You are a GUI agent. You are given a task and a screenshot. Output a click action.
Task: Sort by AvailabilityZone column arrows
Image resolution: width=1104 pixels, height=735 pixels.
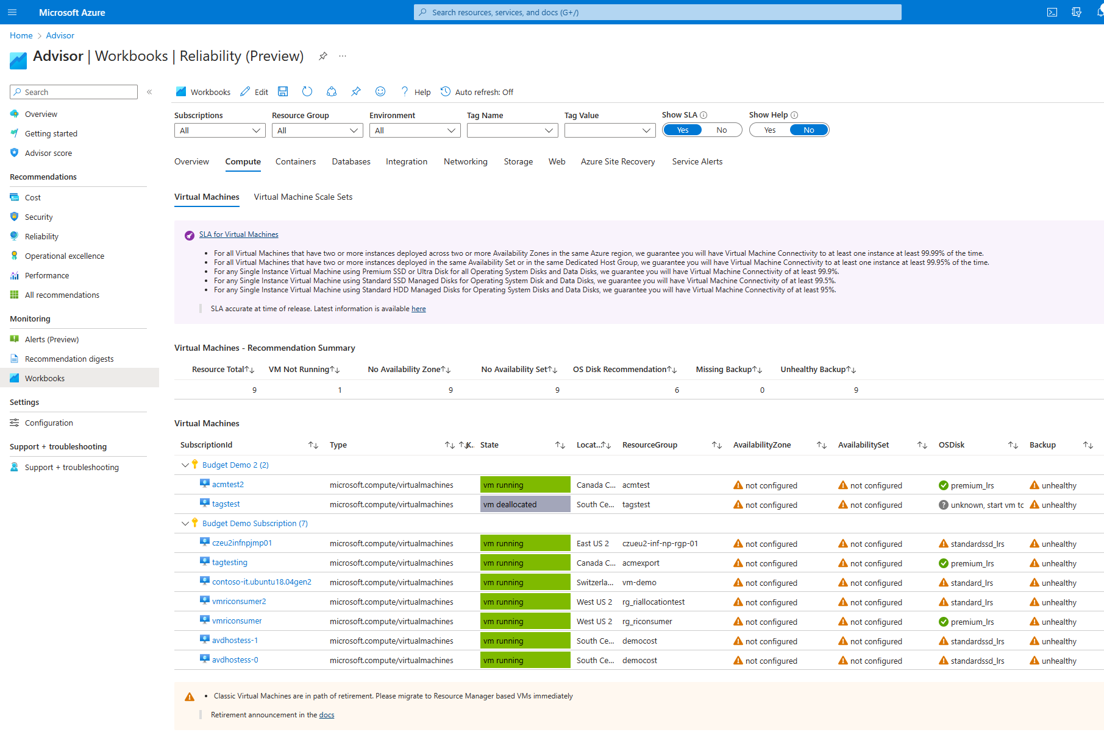pyautogui.click(x=822, y=445)
